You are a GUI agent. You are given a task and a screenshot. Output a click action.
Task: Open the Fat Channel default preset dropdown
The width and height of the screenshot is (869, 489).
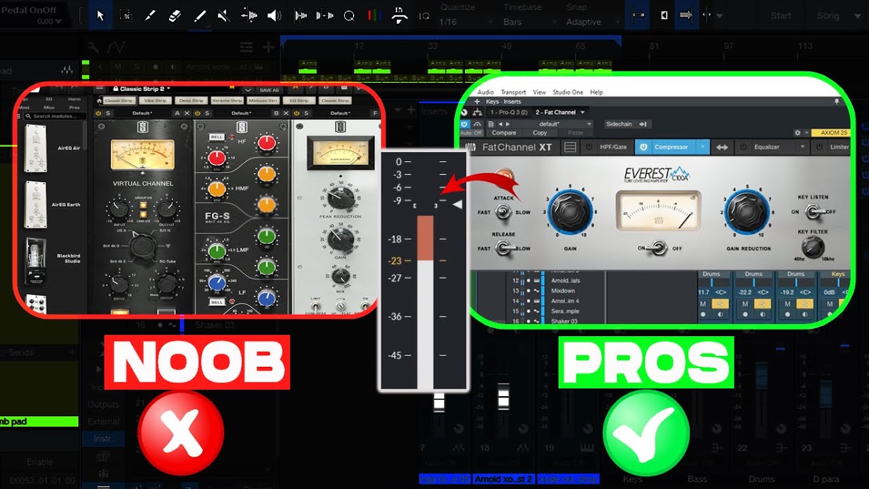[554, 124]
